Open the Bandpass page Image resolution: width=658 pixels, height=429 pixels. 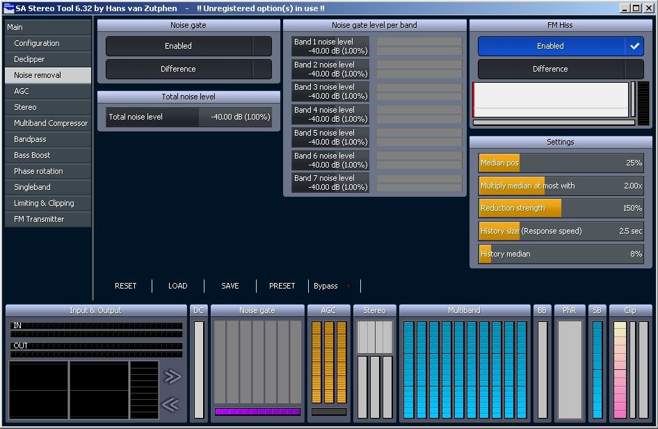[x=48, y=139]
